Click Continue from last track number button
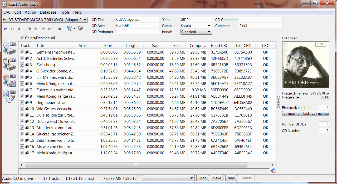 [x=305, y=113]
